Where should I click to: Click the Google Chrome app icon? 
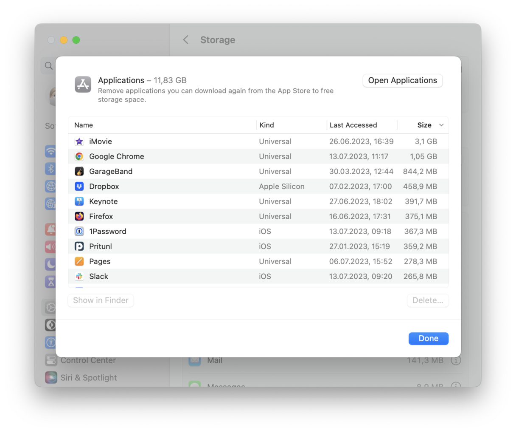[79, 156]
